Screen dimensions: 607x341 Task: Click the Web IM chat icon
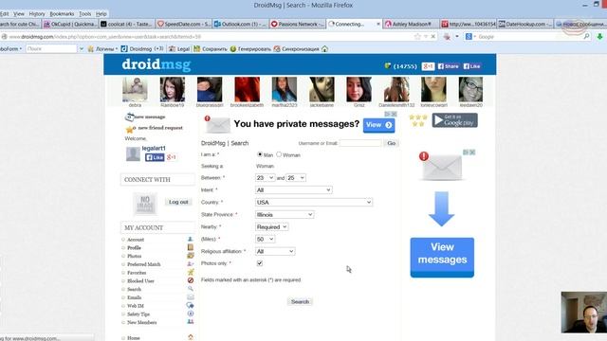coord(190,305)
